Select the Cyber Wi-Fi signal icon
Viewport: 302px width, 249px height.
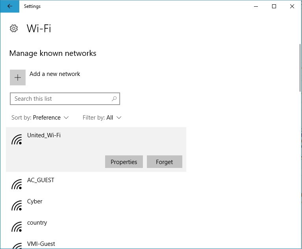click(17, 205)
